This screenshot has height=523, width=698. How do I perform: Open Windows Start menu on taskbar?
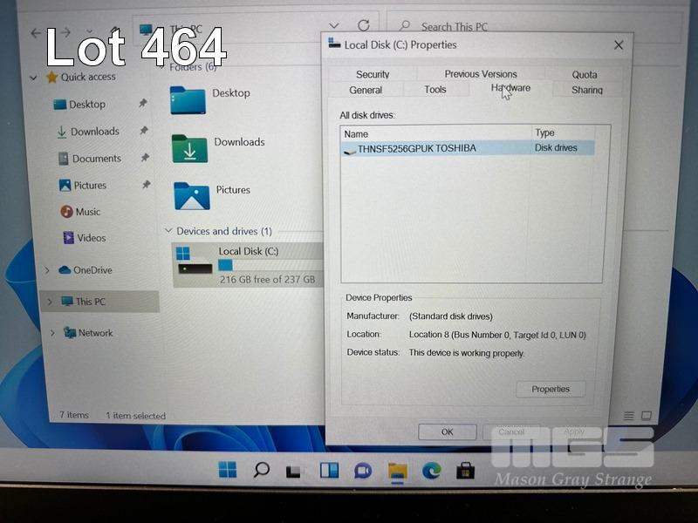(x=228, y=471)
